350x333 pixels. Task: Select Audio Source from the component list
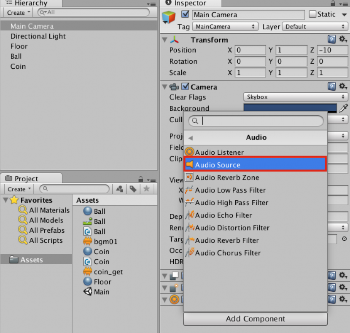click(x=255, y=164)
